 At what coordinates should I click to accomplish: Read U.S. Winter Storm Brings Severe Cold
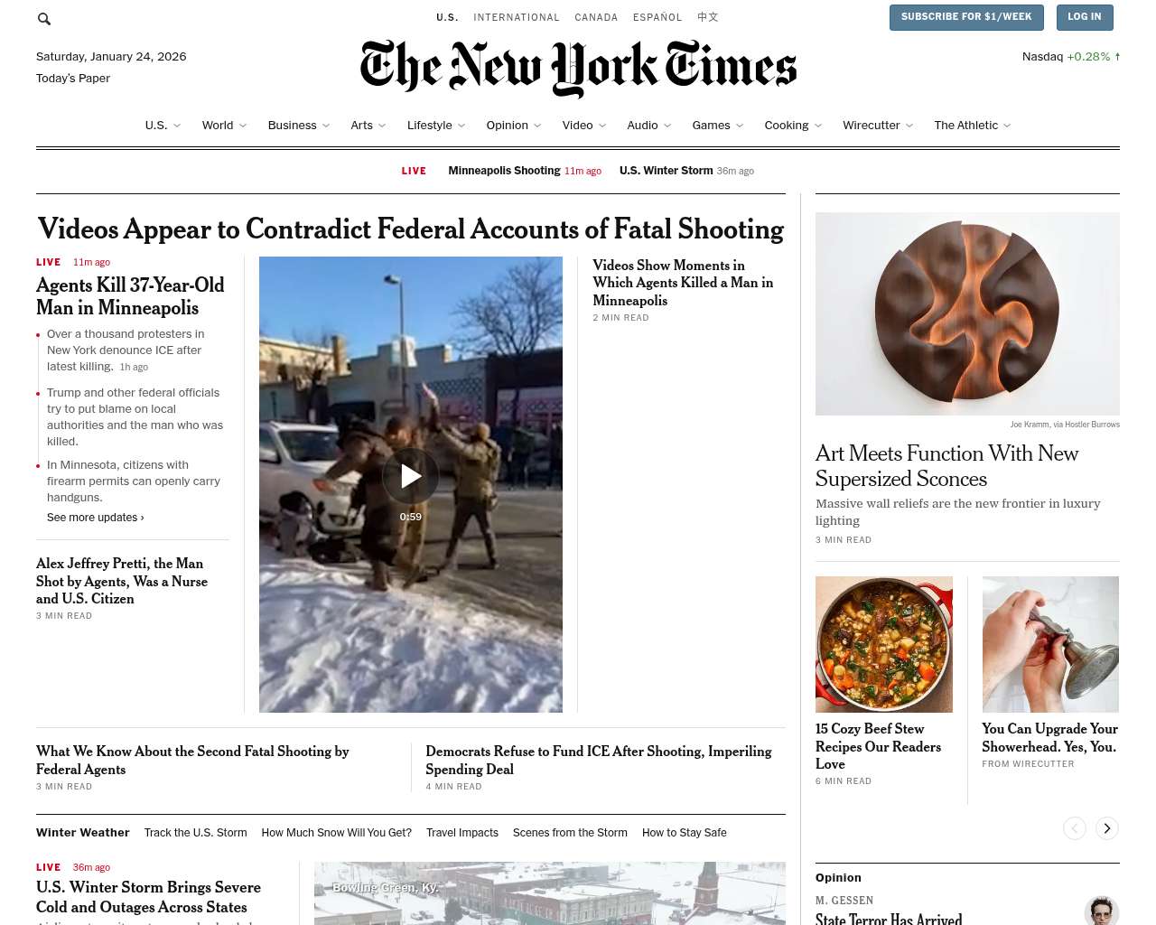[x=148, y=898]
